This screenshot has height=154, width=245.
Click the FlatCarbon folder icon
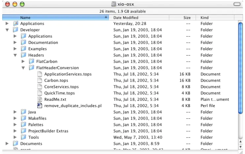pos(32,61)
